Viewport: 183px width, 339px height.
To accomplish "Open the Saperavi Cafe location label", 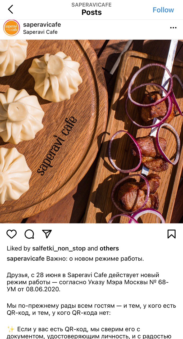I will click(x=40, y=32).
